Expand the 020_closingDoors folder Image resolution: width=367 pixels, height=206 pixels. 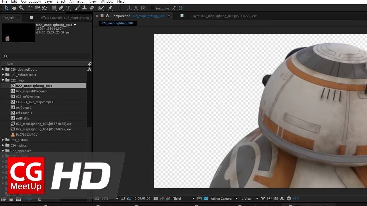pos(3,69)
